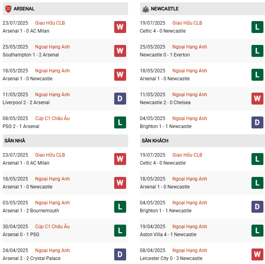Click the W badge for Southampton vs Arsenal
265x264 pixels.
click(x=120, y=51)
